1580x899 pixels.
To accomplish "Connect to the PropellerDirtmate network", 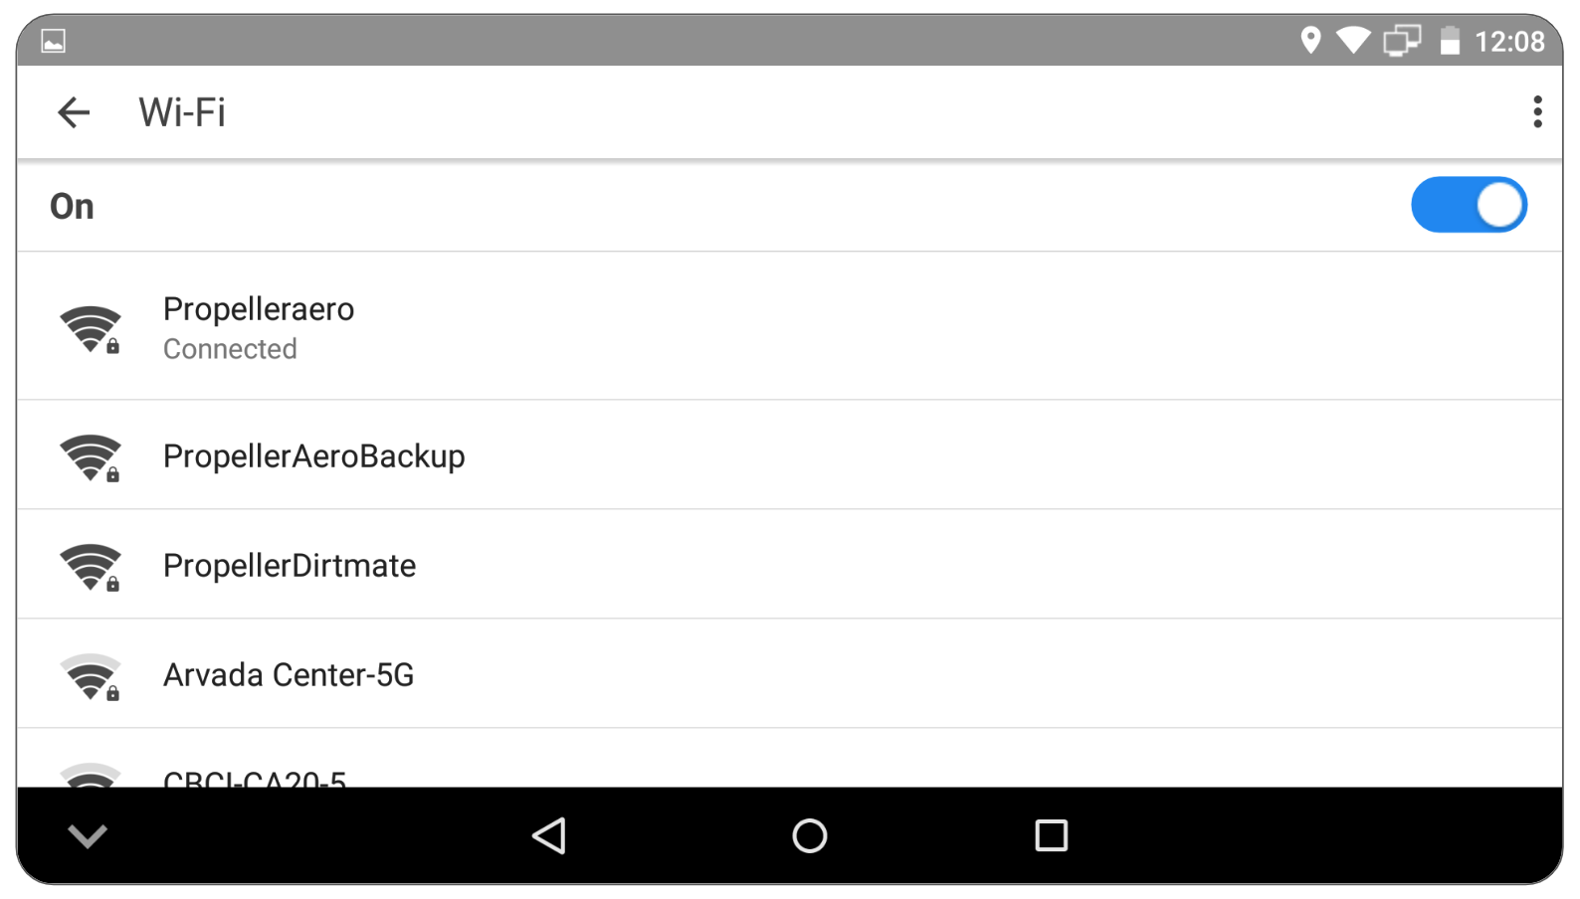I will pos(790,565).
